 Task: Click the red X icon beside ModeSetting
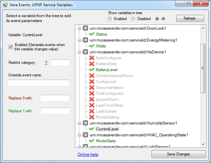point(92,117)
